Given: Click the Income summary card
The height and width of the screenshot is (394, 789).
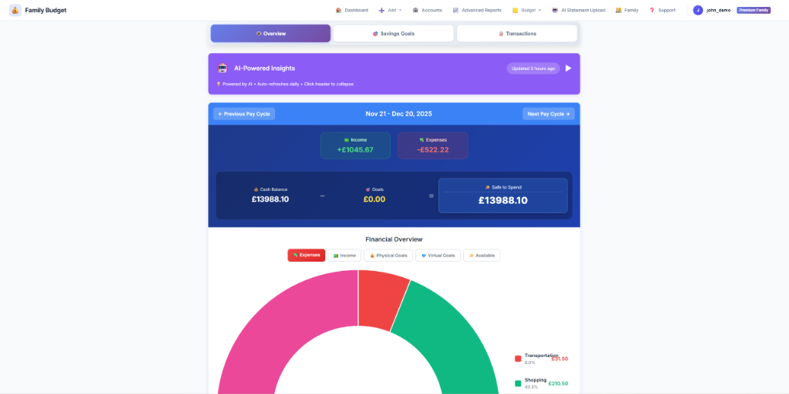Looking at the screenshot, I should pos(355,145).
